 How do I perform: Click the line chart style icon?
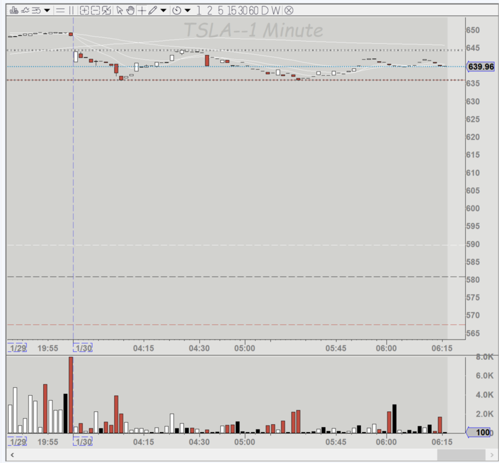point(25,10)
